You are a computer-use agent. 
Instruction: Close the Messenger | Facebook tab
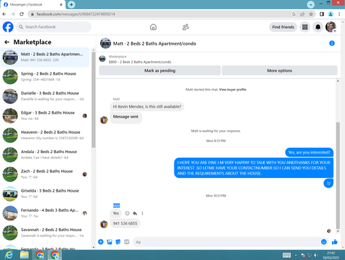tap(61, 5)
